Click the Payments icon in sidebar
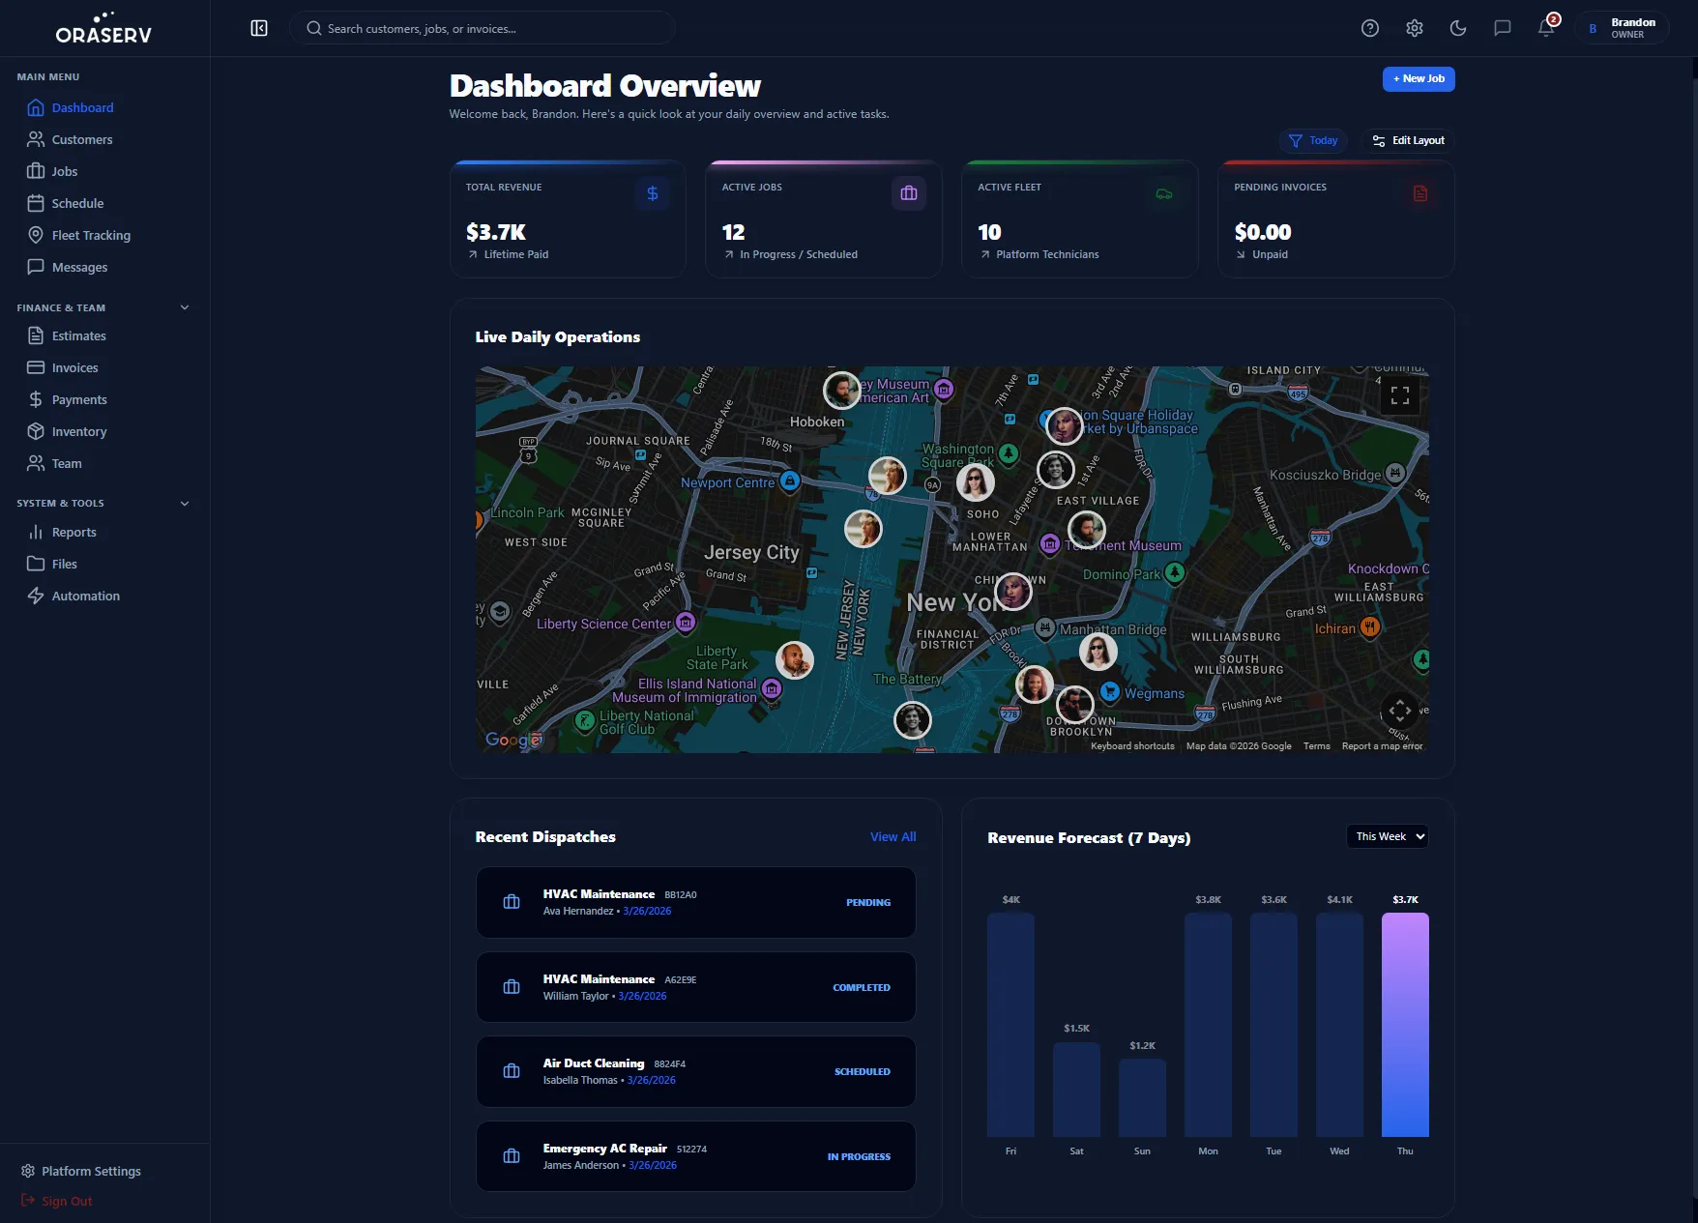Screen dimensions: 1698x1223 tap(35, 399)
